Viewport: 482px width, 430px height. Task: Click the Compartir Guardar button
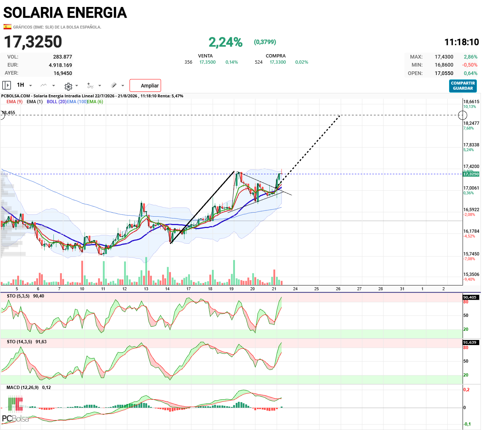(x=463, y=86)
